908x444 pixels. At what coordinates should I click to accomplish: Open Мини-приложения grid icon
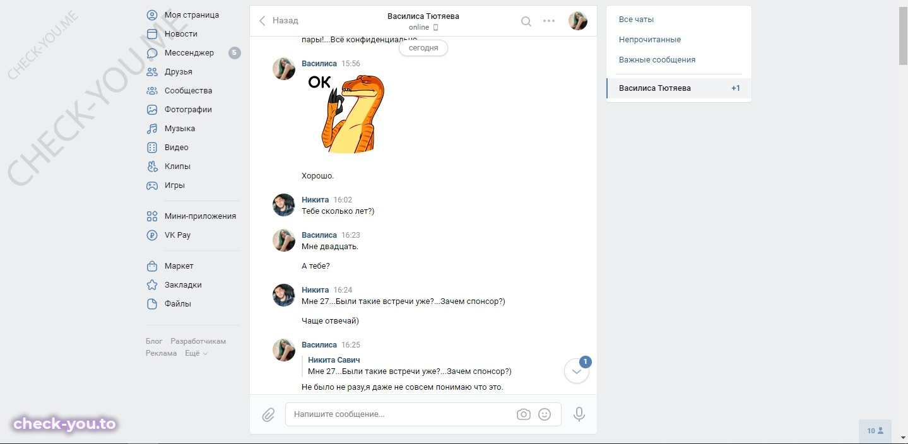(x=151, y=216)
